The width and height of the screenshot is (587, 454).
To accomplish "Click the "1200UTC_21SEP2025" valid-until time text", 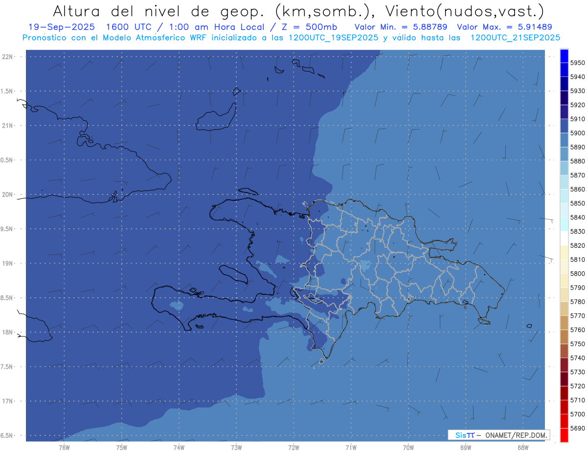I will pos(516,38).
